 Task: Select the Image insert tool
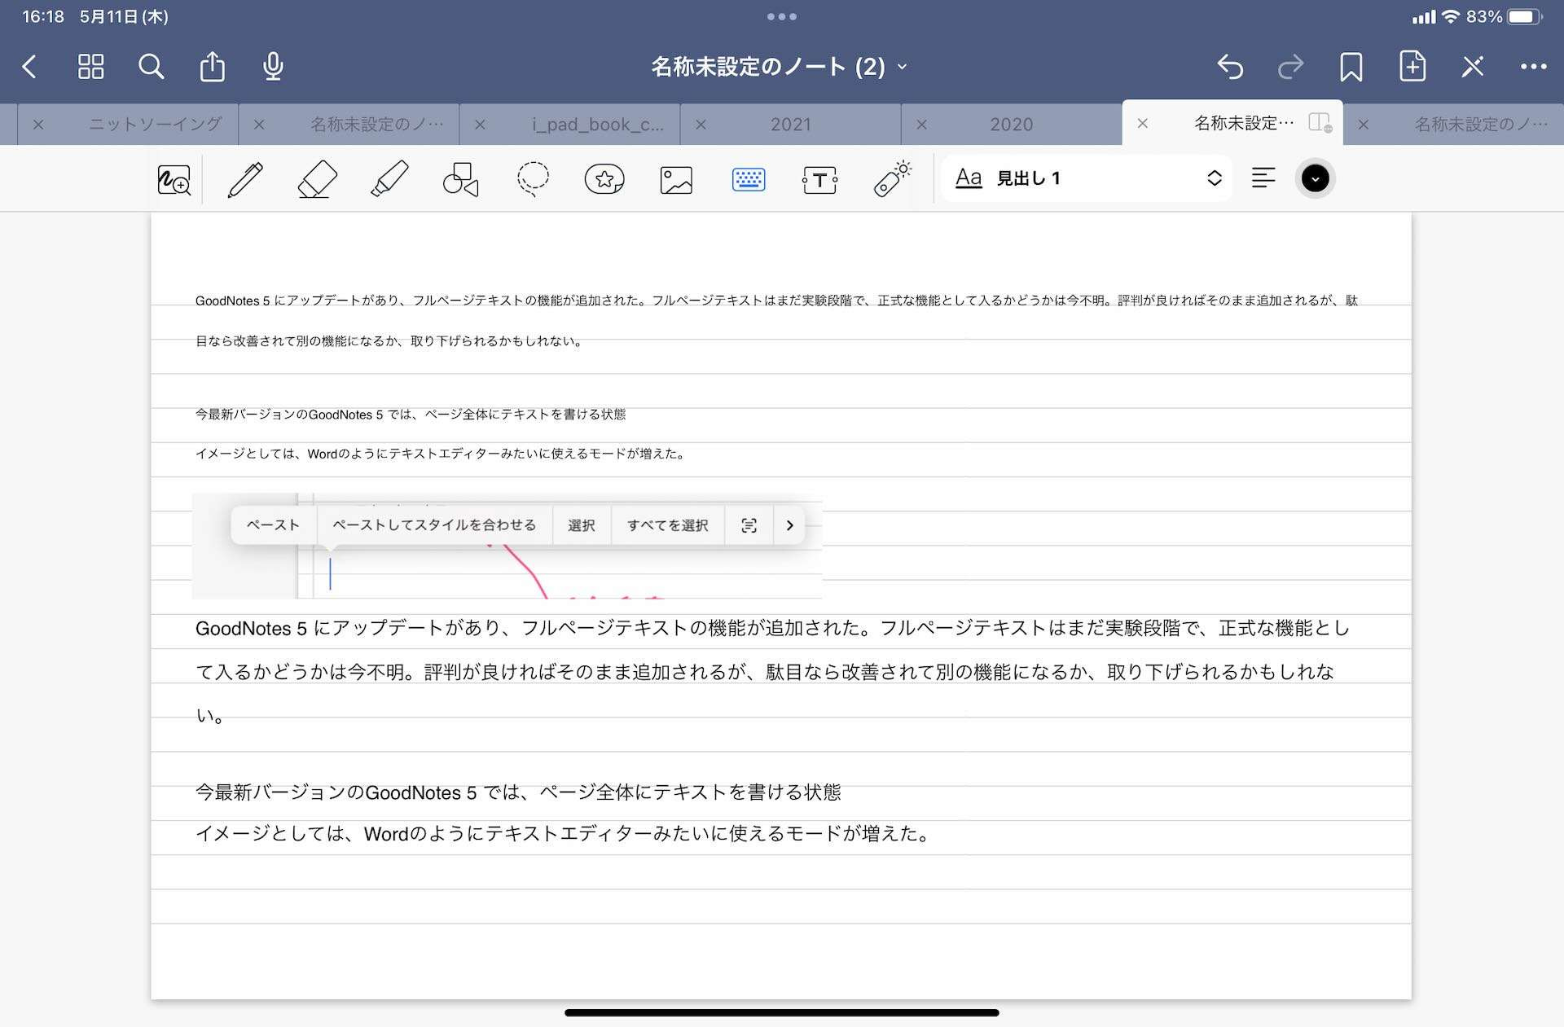pos(676,179)
